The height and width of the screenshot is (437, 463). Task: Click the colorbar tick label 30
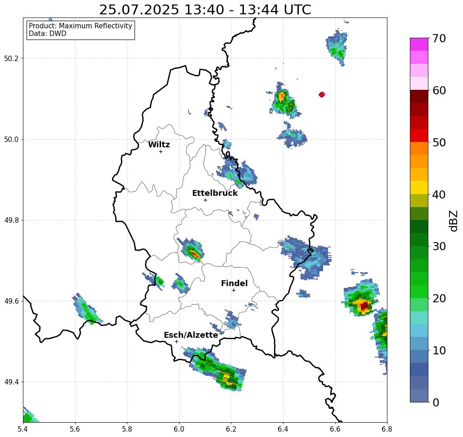point(439,246)
